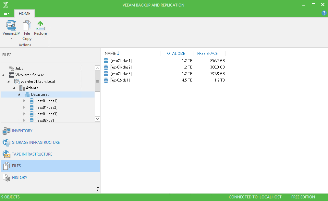Image resolution: width=328 pixels, height=201 pixels.
Task: Click the [esx01-das2] icon in list pane
Action: (106, 67)
